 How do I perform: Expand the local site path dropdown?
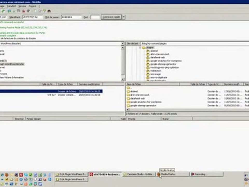(122, 43)
